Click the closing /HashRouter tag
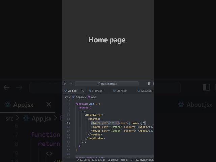Image resolution: width=216 pixels, height=162 pixels. (x=95, y=138)
